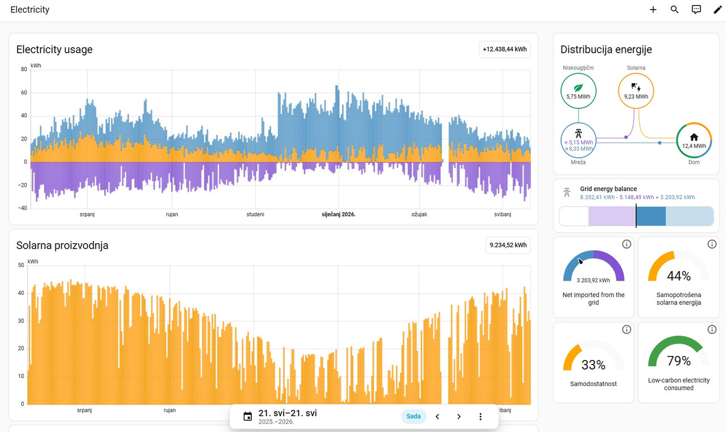Click ožujak label on usage chart
The image size is (726, 432).
coord(419,214)
